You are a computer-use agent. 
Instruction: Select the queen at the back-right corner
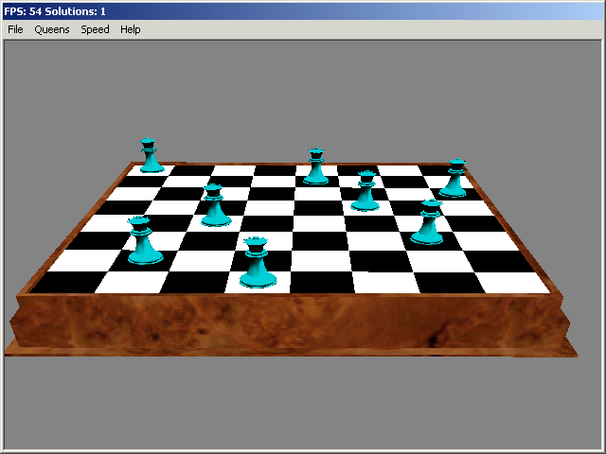[x=455, y=179]
